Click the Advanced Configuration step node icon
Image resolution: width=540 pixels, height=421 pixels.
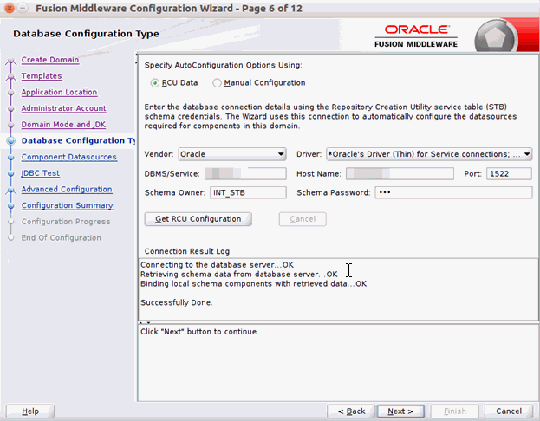point(11,191)
